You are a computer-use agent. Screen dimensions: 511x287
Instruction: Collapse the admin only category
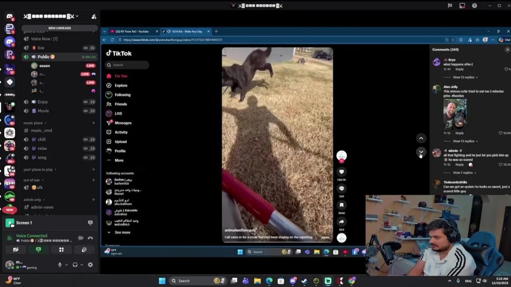(x=34, y=200)
